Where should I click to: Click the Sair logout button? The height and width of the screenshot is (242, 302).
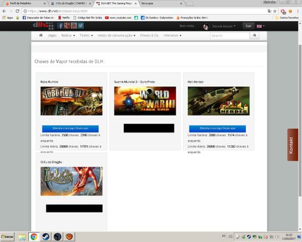[248, 26]
